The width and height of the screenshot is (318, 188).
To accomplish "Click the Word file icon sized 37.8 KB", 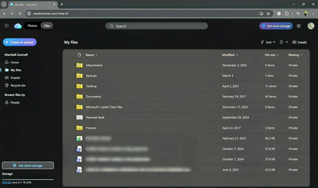I will click(79, 149).
